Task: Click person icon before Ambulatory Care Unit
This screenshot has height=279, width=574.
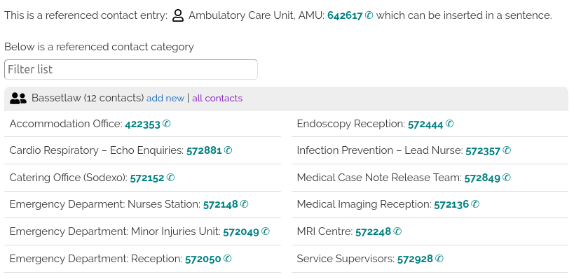Action: (178, 15)
